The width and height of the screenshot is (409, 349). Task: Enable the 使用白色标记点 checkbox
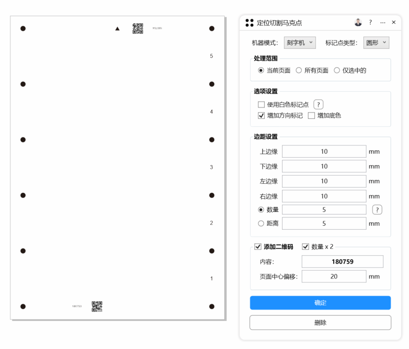coord(261,105)
